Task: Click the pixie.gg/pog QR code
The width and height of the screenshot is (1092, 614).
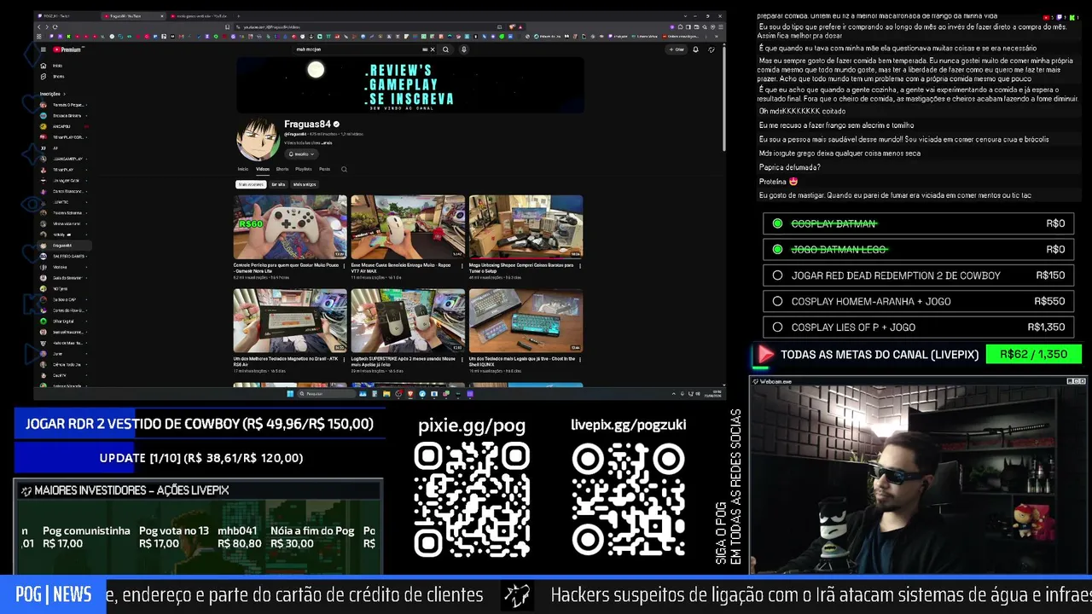Action: point(472,500)
